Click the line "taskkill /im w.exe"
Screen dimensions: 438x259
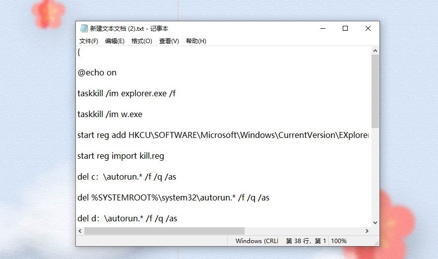coord(110,114)
